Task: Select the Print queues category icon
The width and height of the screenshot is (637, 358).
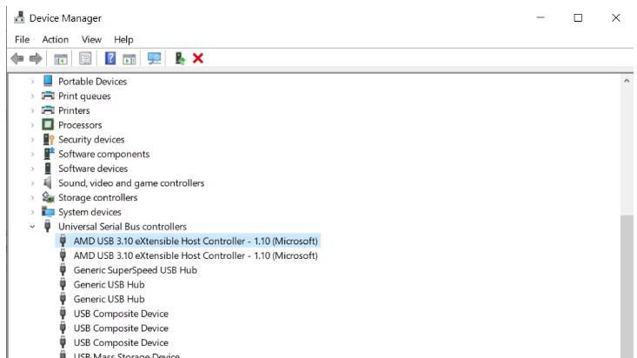Action: point(48,96)
